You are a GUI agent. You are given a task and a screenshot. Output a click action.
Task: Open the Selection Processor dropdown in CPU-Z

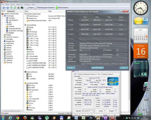88,111
